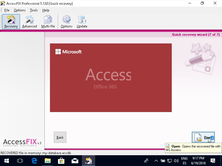Open the Microsoft Store taskbar icon

tap(61, 160)
